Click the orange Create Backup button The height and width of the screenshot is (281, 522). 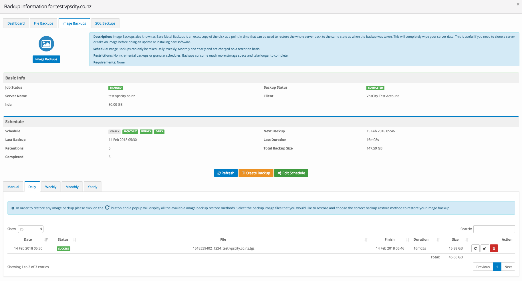[x=256, y=173]
